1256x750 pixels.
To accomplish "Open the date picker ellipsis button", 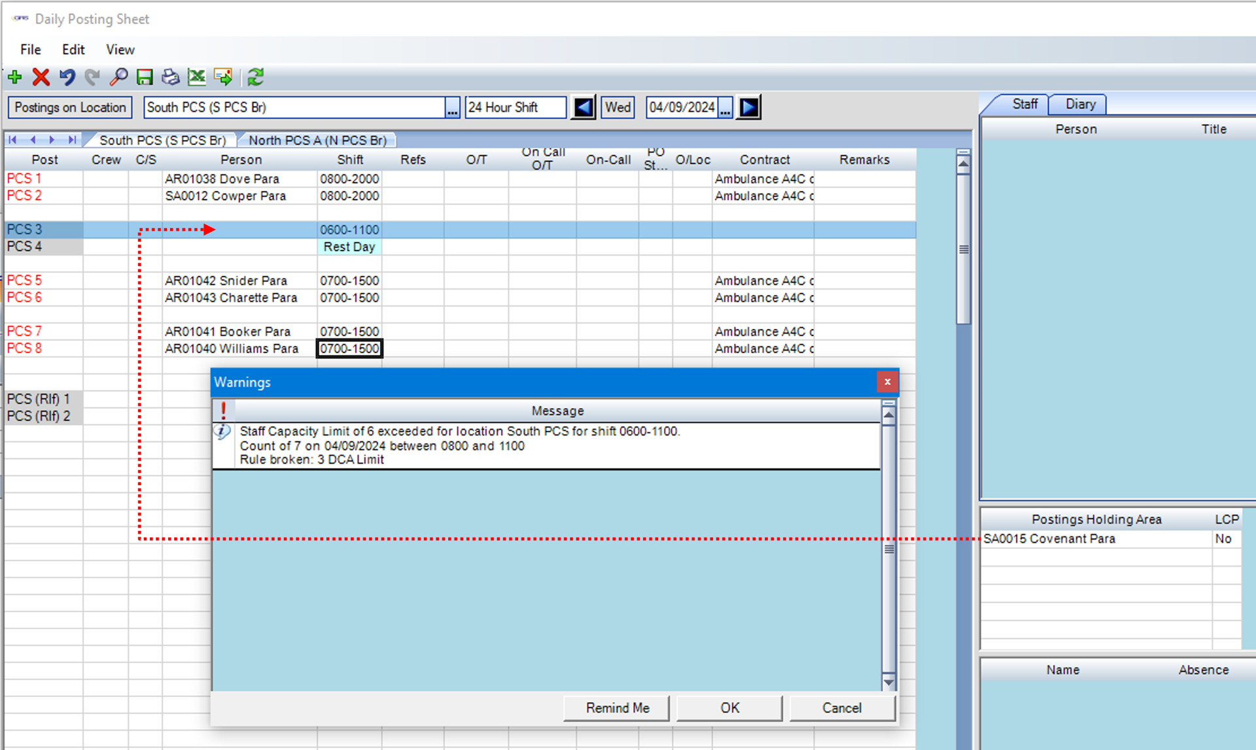I will pos(725,108).
